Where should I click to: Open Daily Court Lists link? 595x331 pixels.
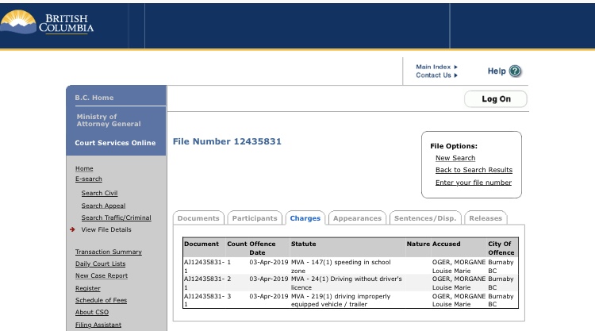pyautogui.click(x=100, y=264)
